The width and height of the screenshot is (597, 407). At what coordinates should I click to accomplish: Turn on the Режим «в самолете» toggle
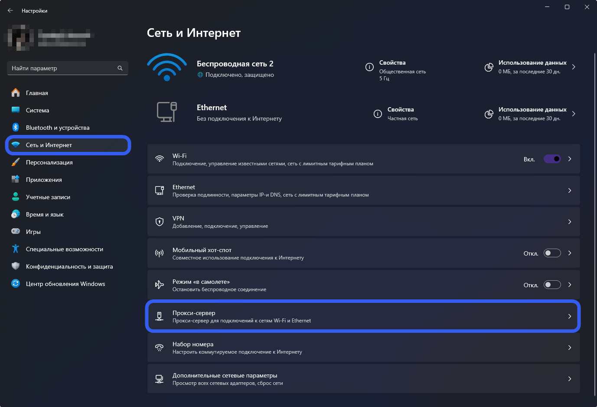pos(552,285)
